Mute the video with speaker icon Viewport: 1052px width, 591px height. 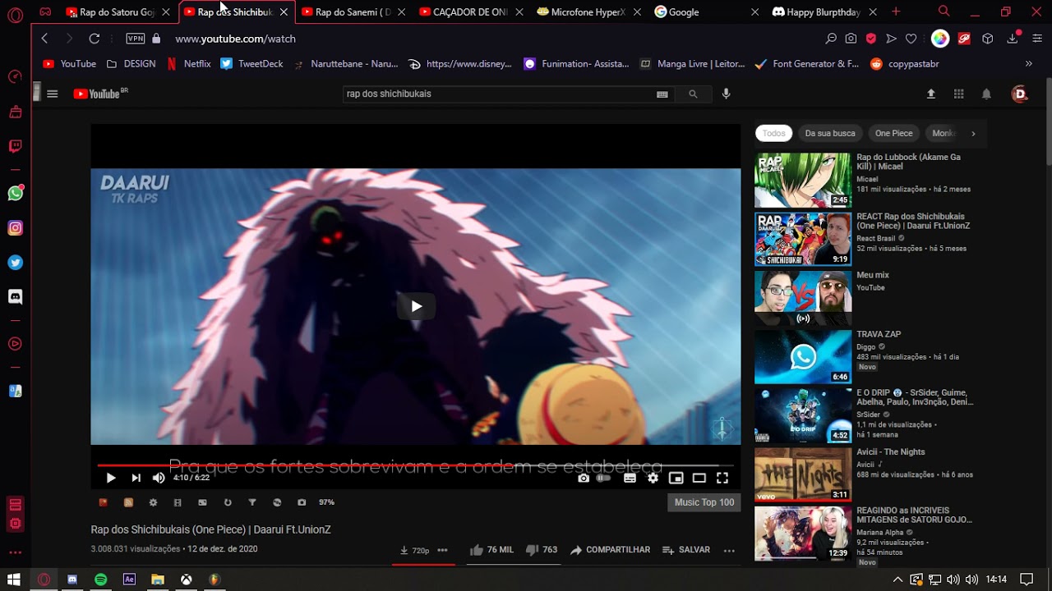(159, 478)
